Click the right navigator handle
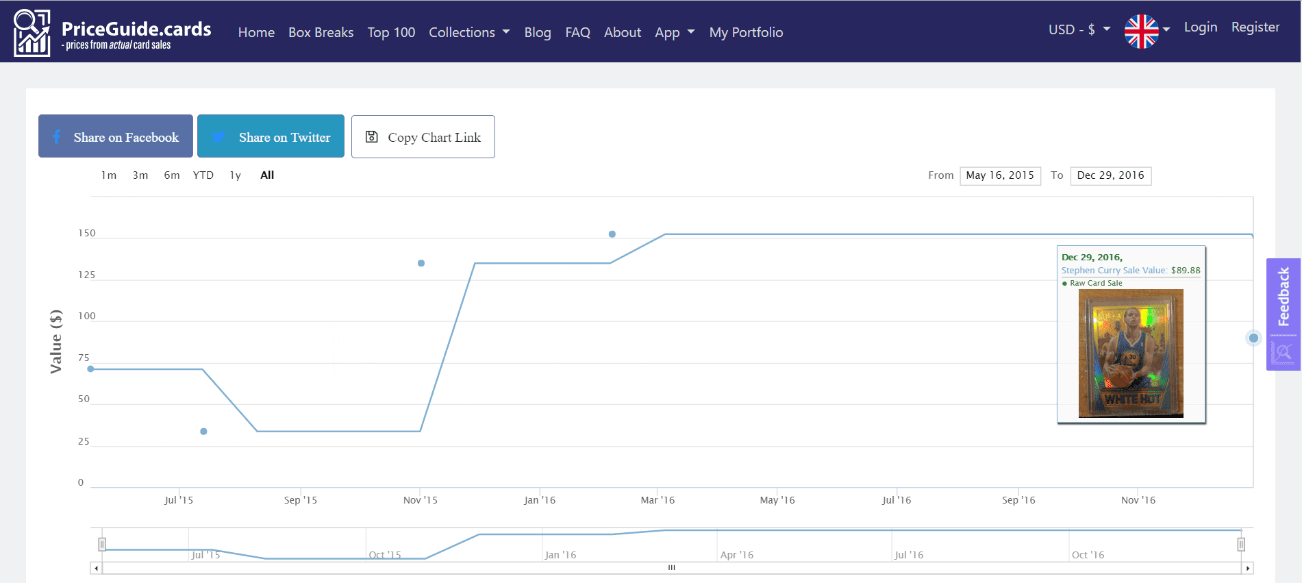Screen dimensions: 1302x583 (x=1241, y=545)
